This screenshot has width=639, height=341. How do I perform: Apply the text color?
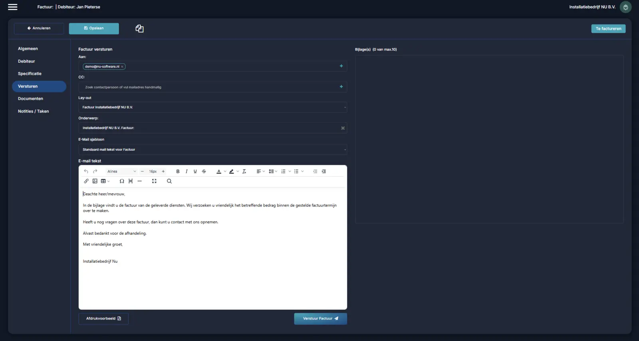pyautogui.click(x=218, y=171)
